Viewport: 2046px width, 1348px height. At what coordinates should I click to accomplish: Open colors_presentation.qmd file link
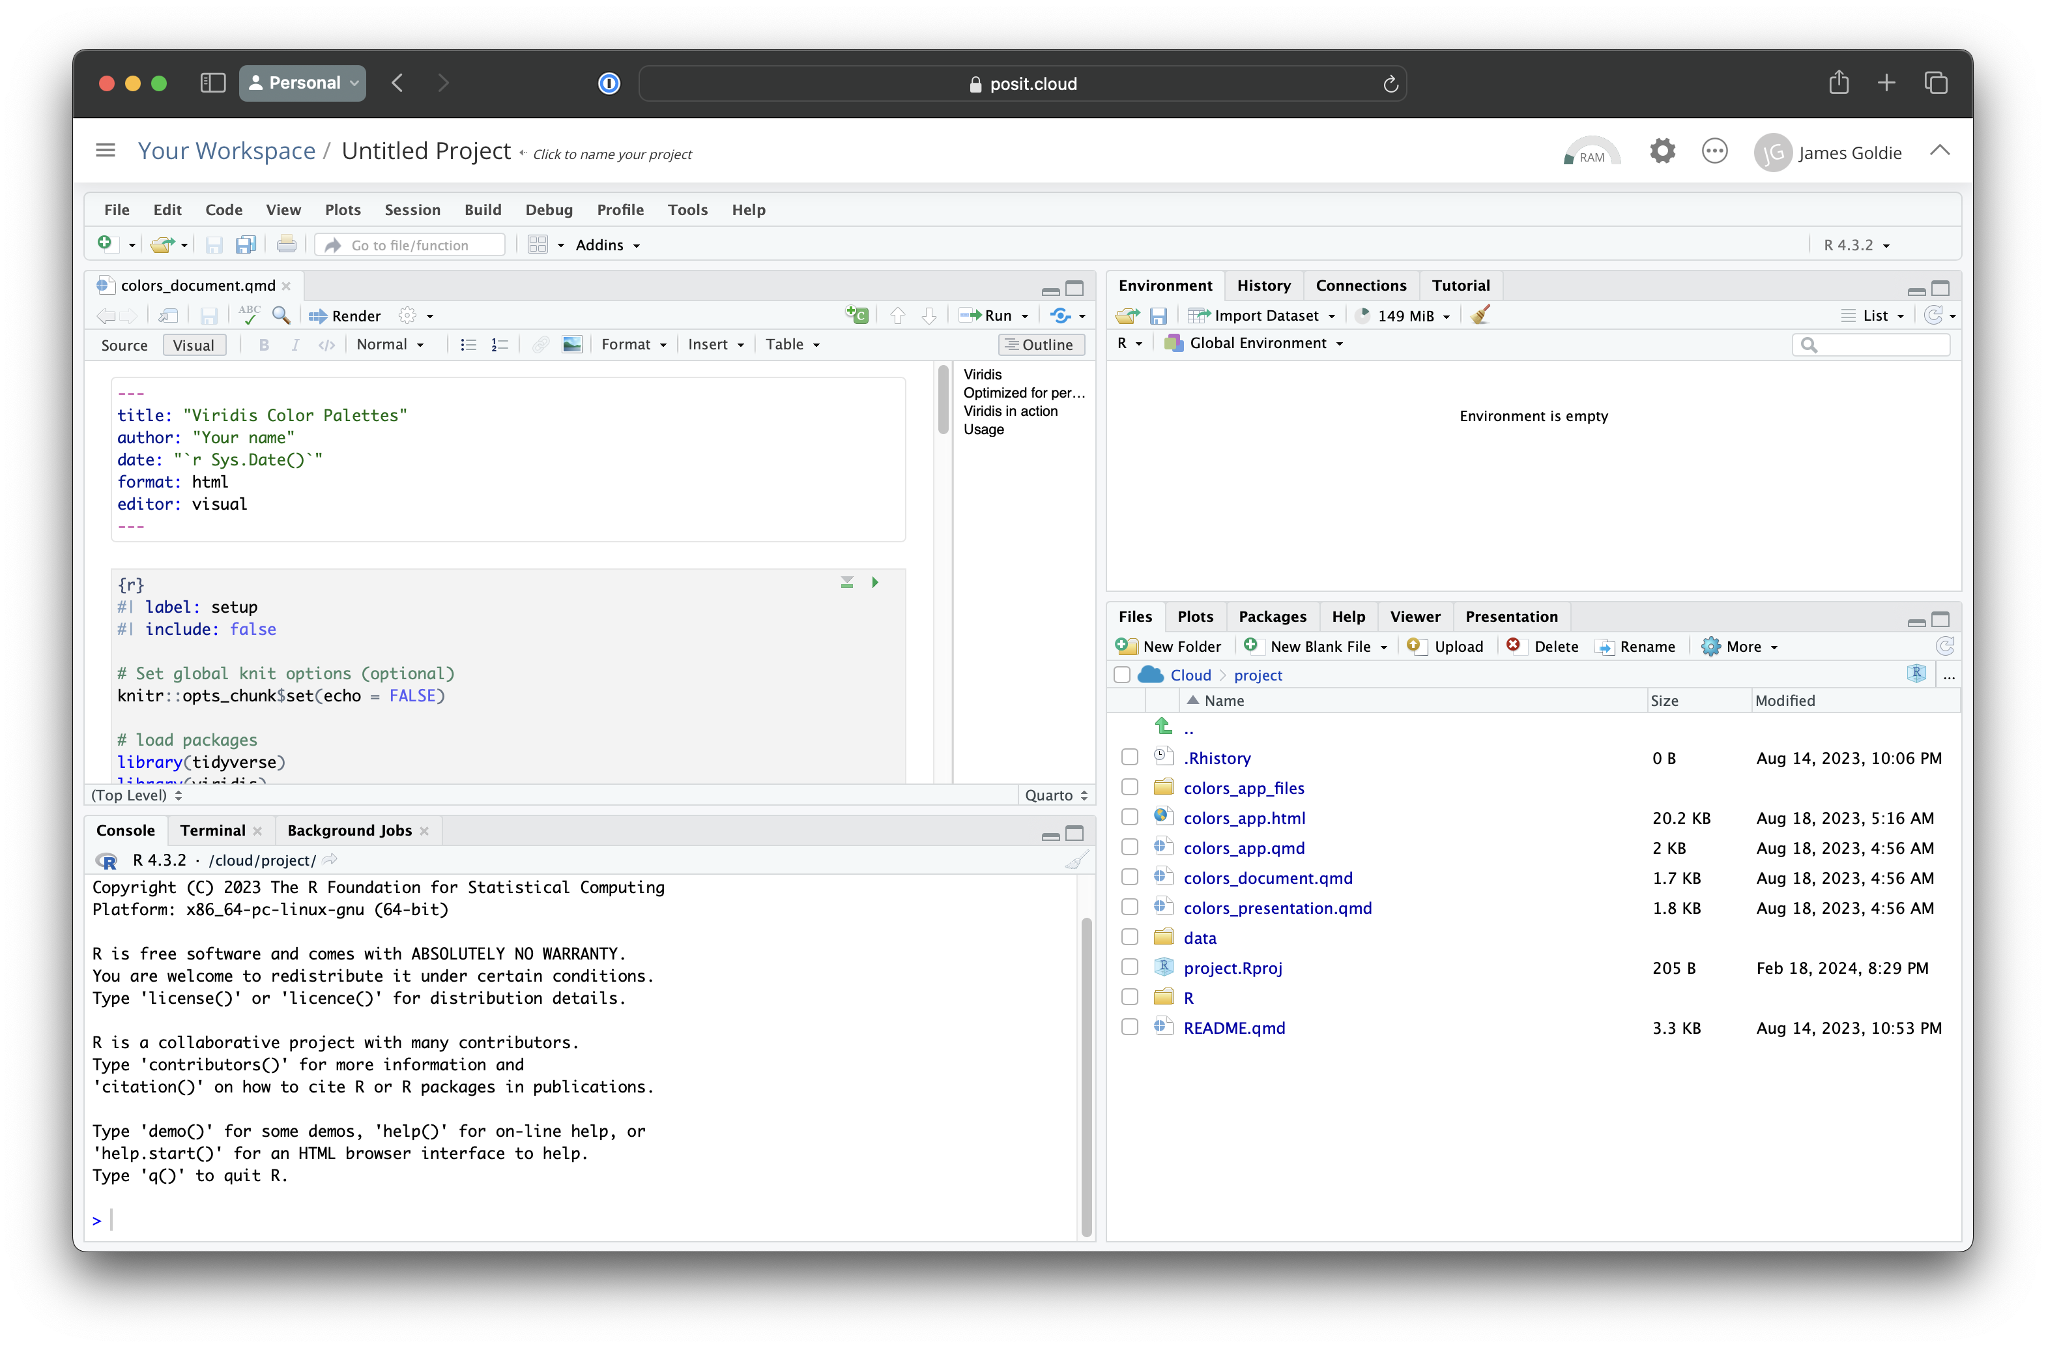(x=1278, y=907)
